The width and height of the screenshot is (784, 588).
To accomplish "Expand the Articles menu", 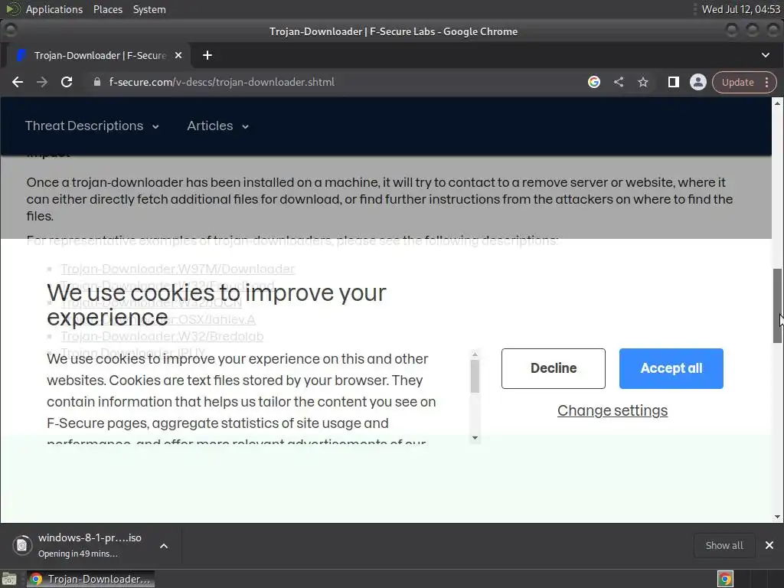I will [x=217, y=126].
